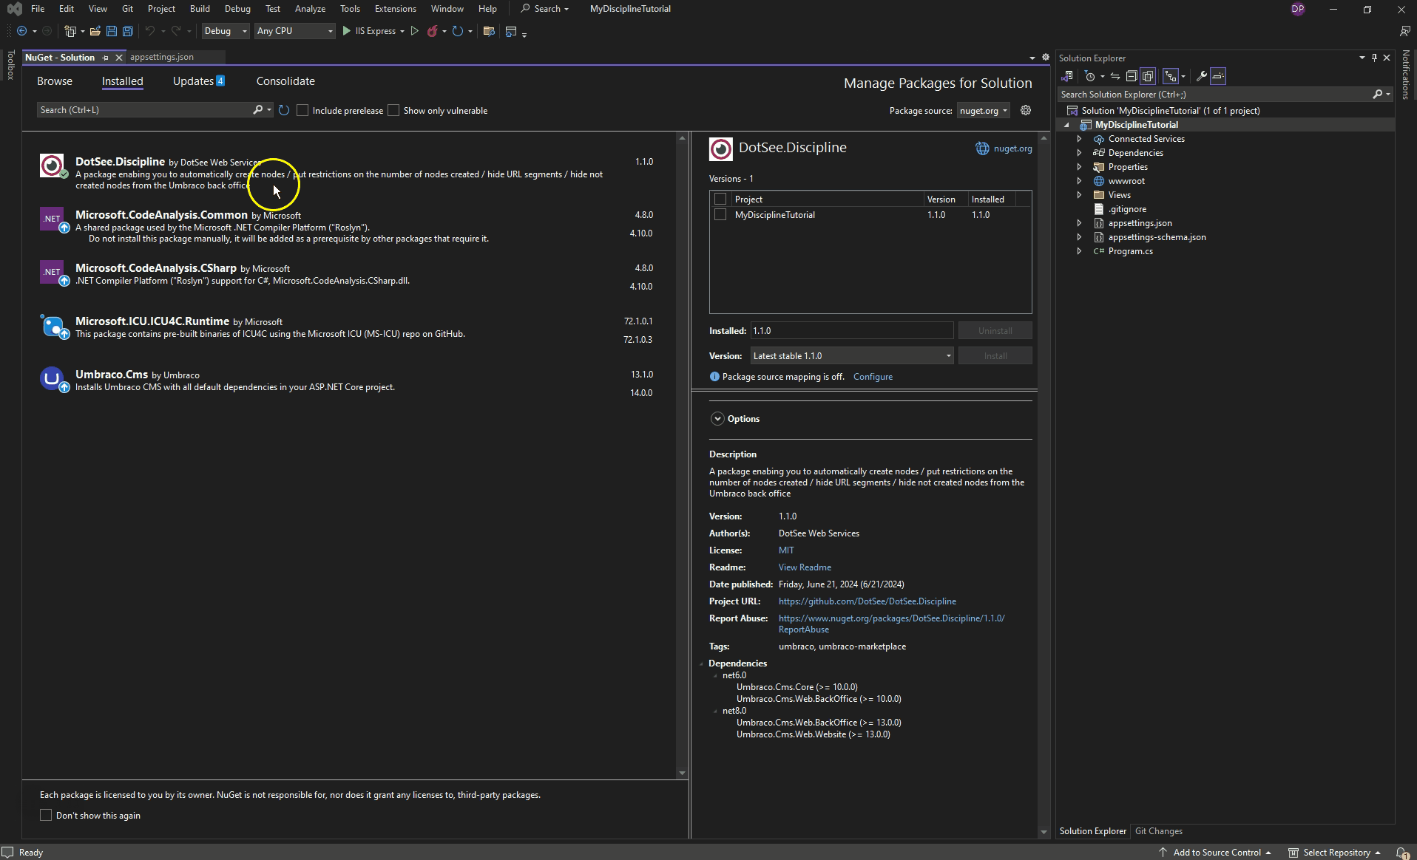Open the nuget.org package source dropdown
This screenshot has height=860, width=1417.
pyautogui.click(x=983, y=110)
